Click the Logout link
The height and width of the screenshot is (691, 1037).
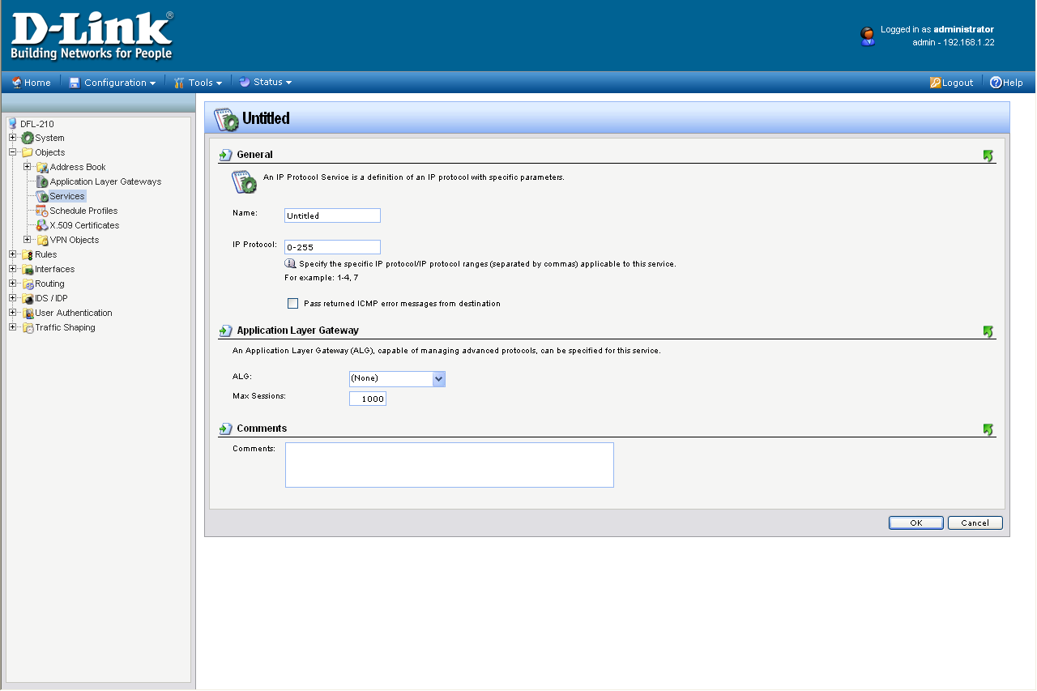(952, 83)
